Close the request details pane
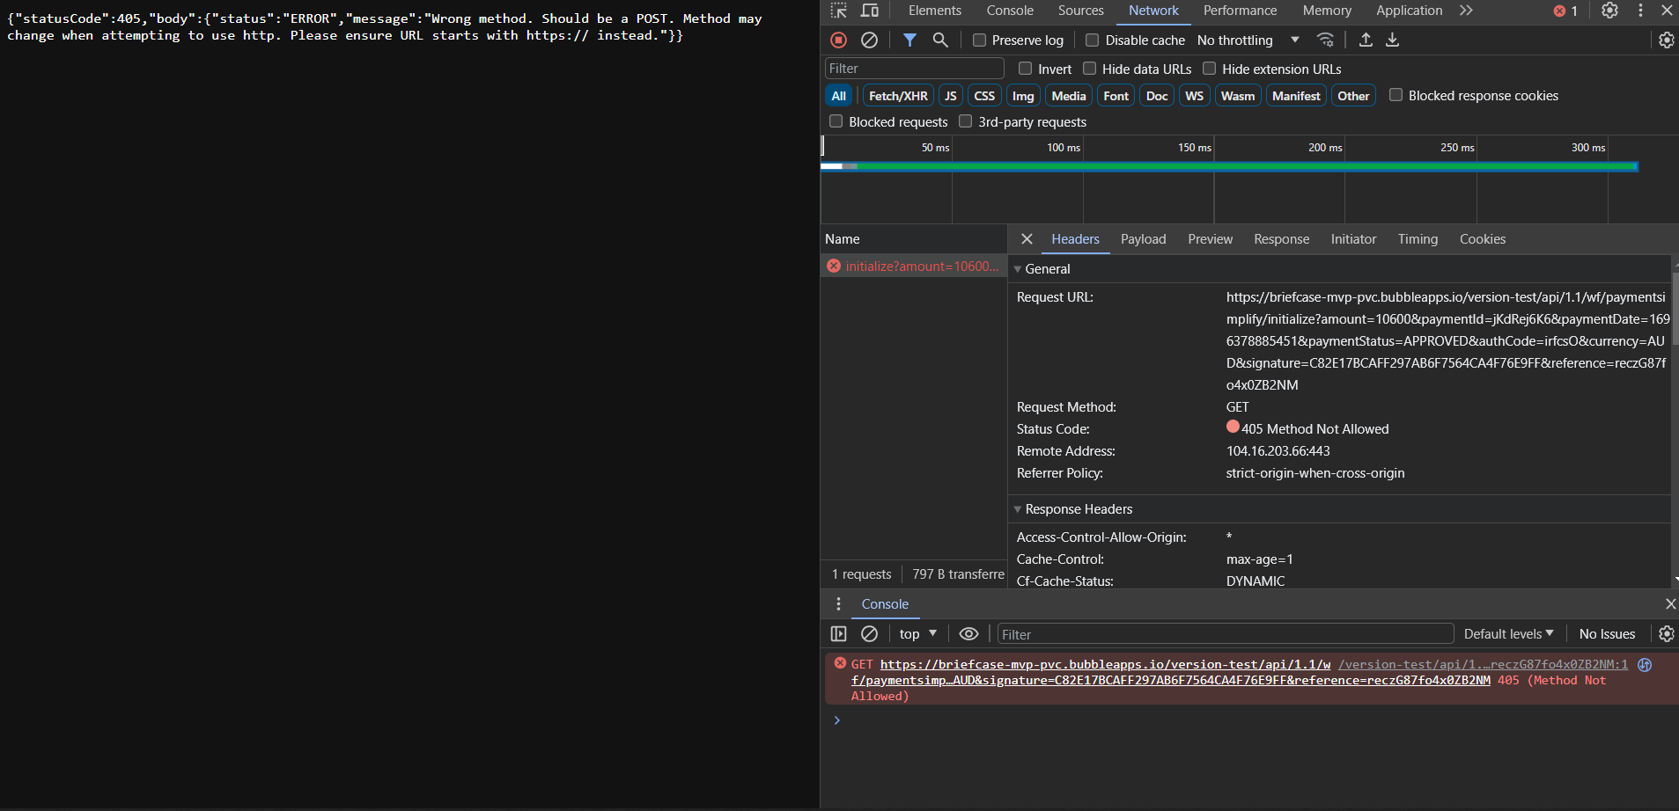 pos(1027,239)
